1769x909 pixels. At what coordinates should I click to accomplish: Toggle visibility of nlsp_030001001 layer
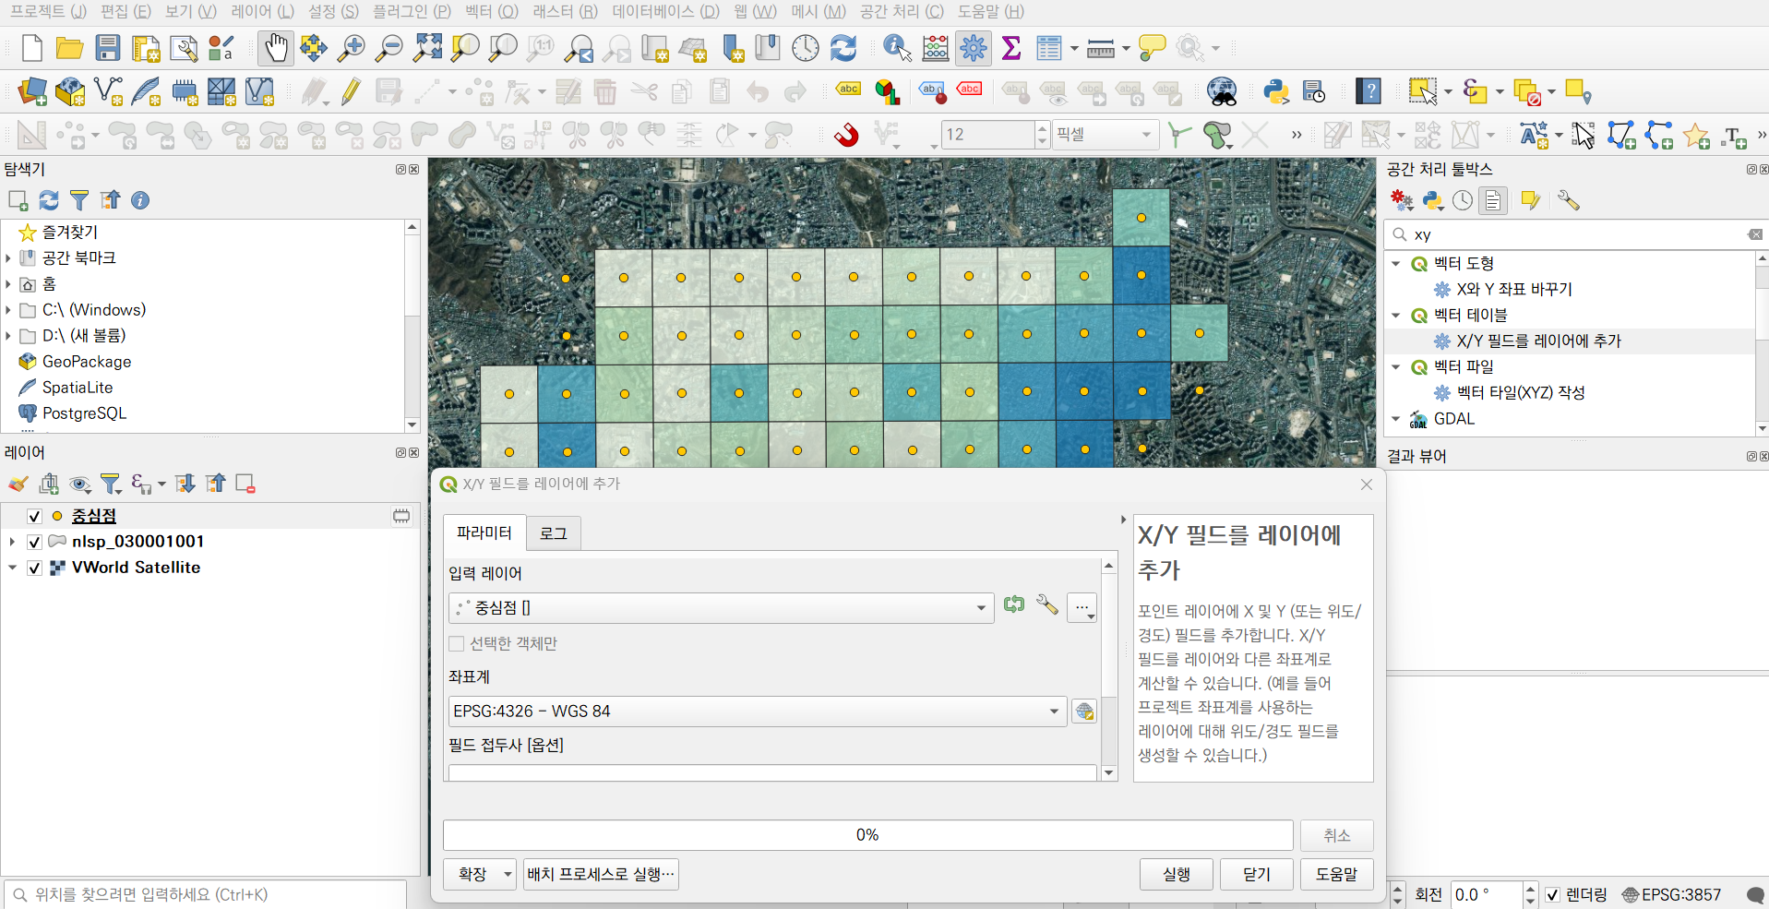click(x=34, y=542)
